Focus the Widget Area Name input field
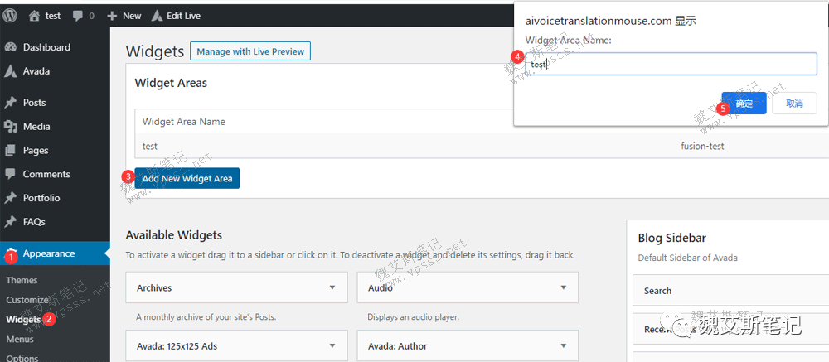829x362 pixels. pos(671,64)
